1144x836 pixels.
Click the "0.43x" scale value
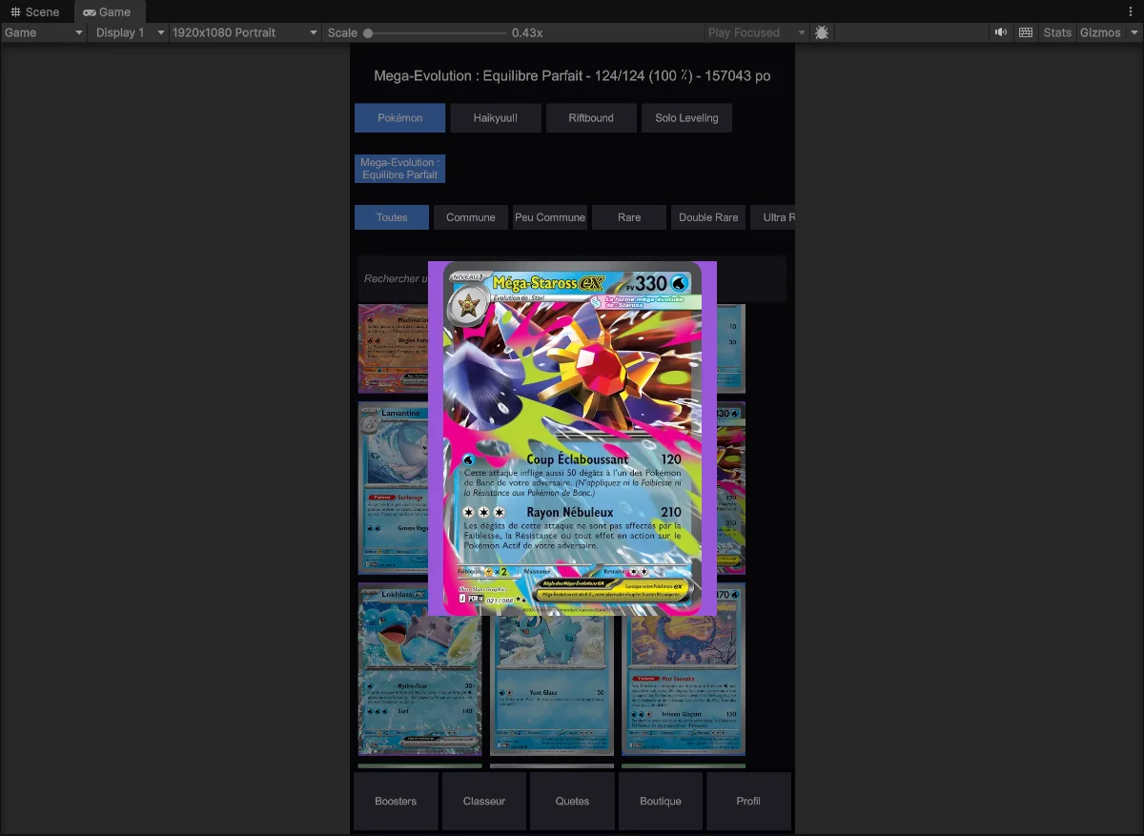coord(527,32)
